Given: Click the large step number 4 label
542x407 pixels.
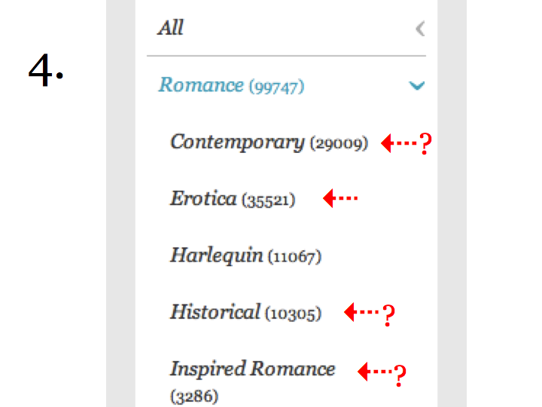Looking at the screenshot, I should 46,70.
